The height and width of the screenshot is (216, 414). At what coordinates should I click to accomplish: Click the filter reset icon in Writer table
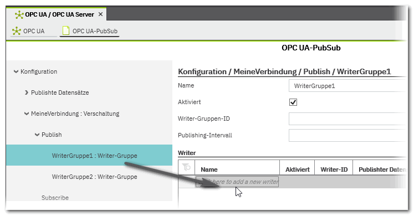(x=186, y=167)
